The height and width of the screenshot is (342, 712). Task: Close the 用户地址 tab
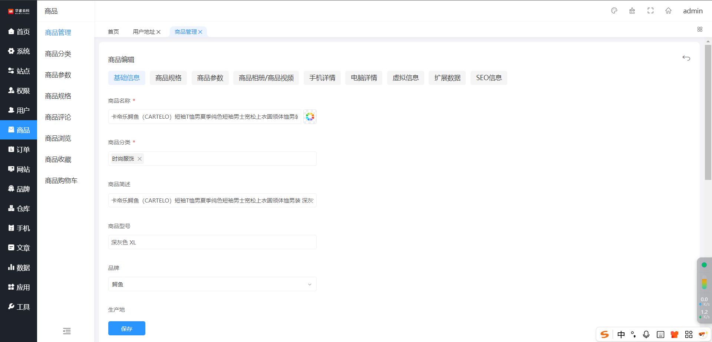[x=158, y=32]
